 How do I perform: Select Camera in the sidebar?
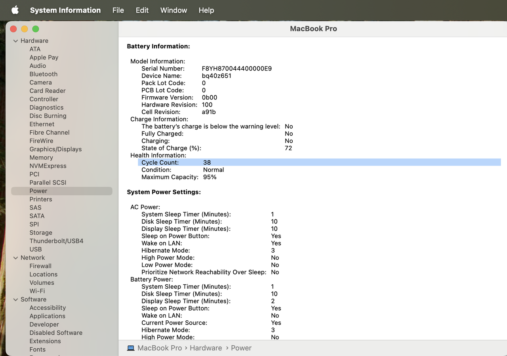click(x=41, y=82)
